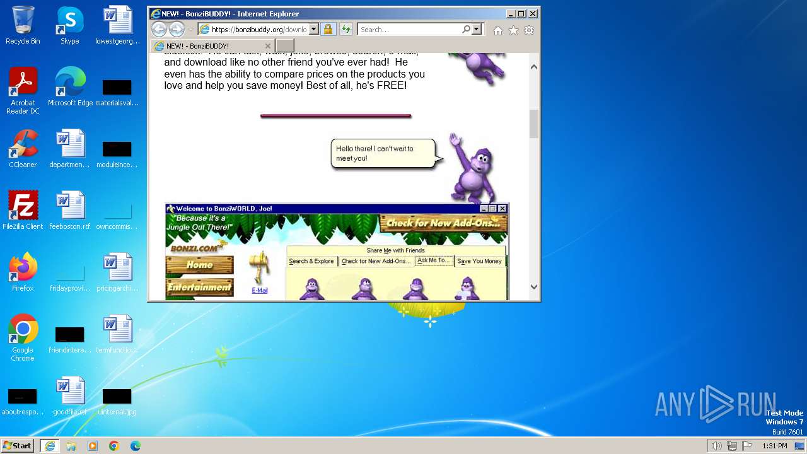Click the bonzibuddy.org address bar
This screenshot has width=807, height=454.
[253, 30]
